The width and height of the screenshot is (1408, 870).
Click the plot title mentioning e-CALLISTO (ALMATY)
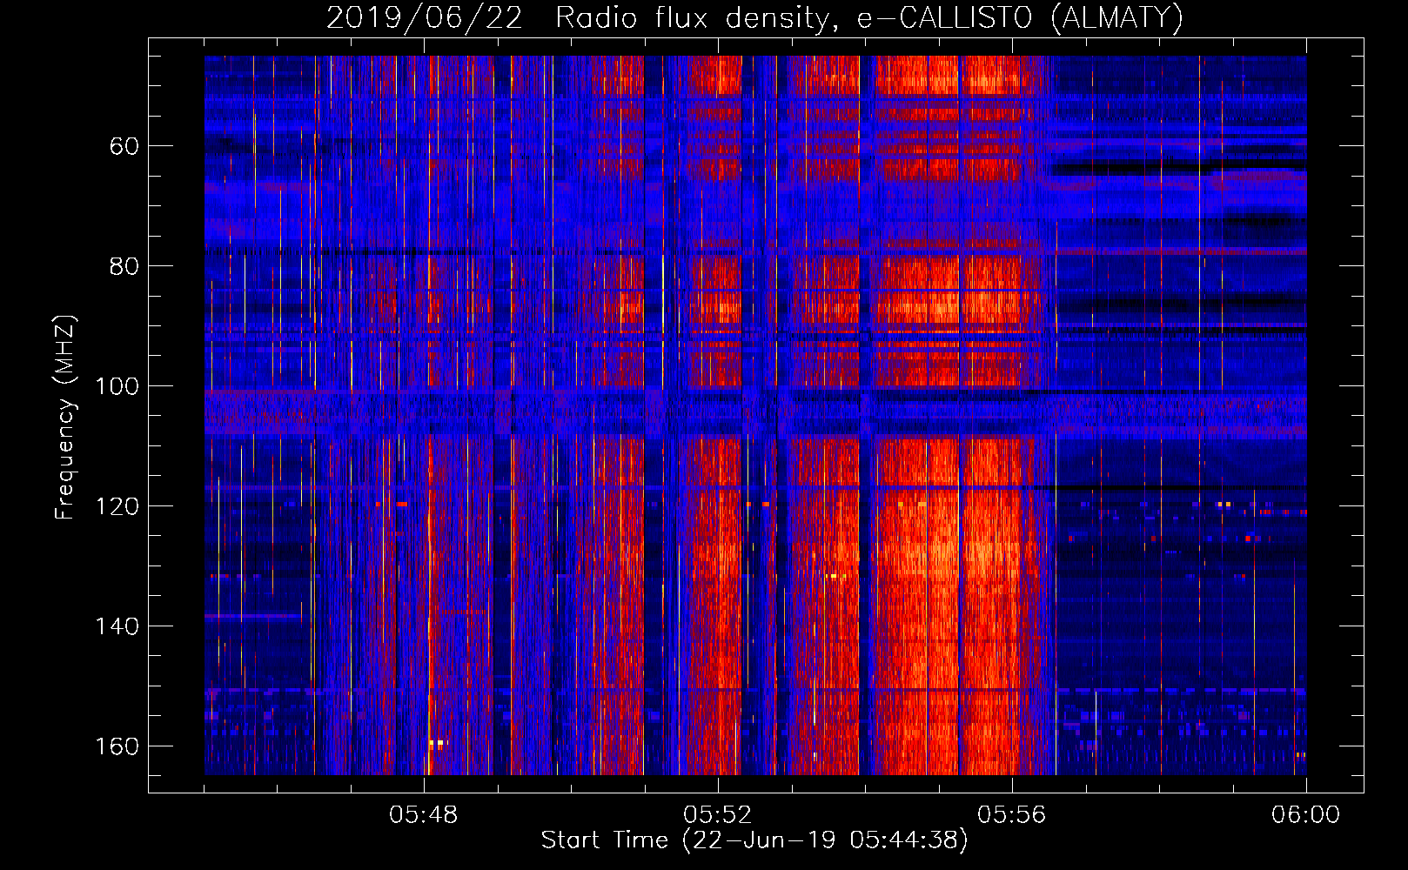click(x=754, y=18)
